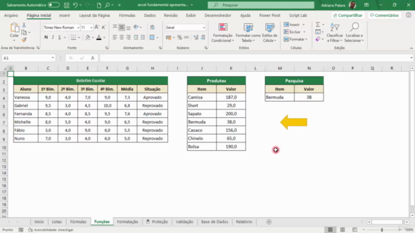This screenshot has width=415, height=233.
Task: Select the cell with value 187,0
Action: tap(231, 97)
